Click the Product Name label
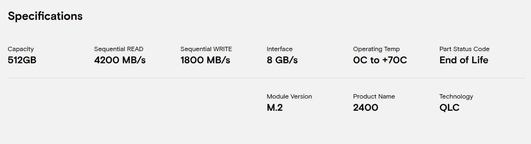The height and width of the screenshot is (144, 531). pos(374,97)
